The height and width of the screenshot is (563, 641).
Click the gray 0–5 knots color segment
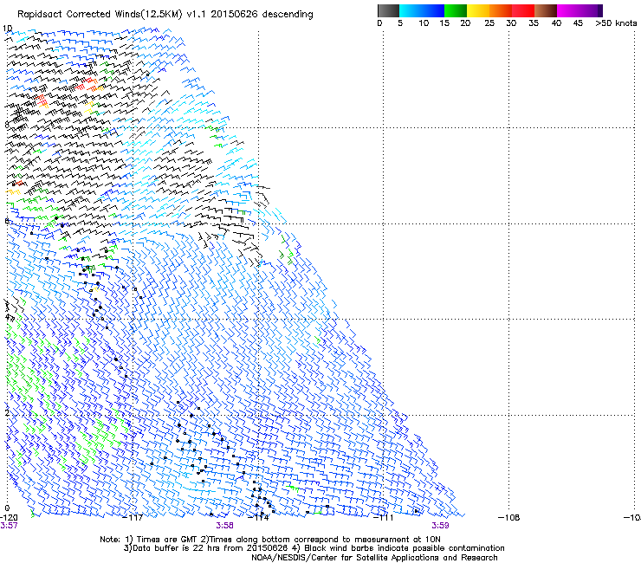pos(388,10)
